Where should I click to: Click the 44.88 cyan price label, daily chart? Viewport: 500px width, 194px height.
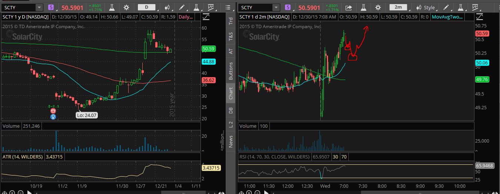(x=209, y=62)
